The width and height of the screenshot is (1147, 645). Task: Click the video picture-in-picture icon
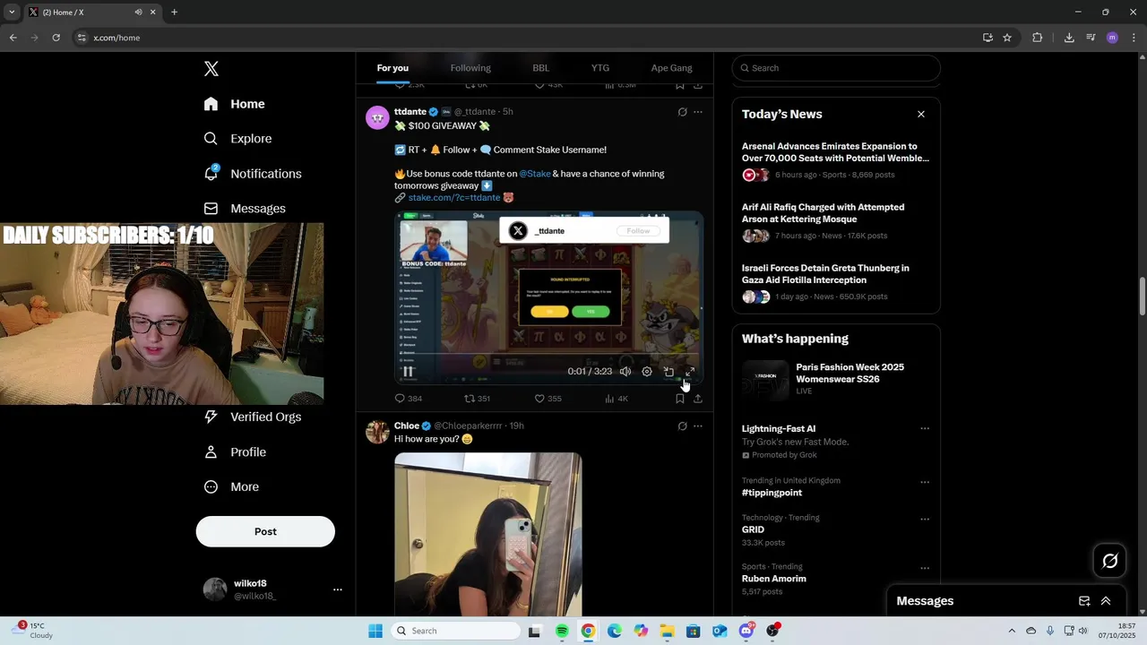click(668, 372)
